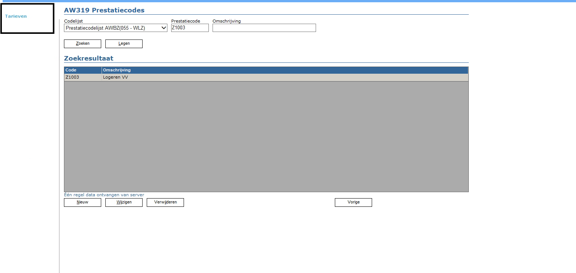576x273 pixels.
Task: Create a new entry with Nieuw
Action: point(82,202)
